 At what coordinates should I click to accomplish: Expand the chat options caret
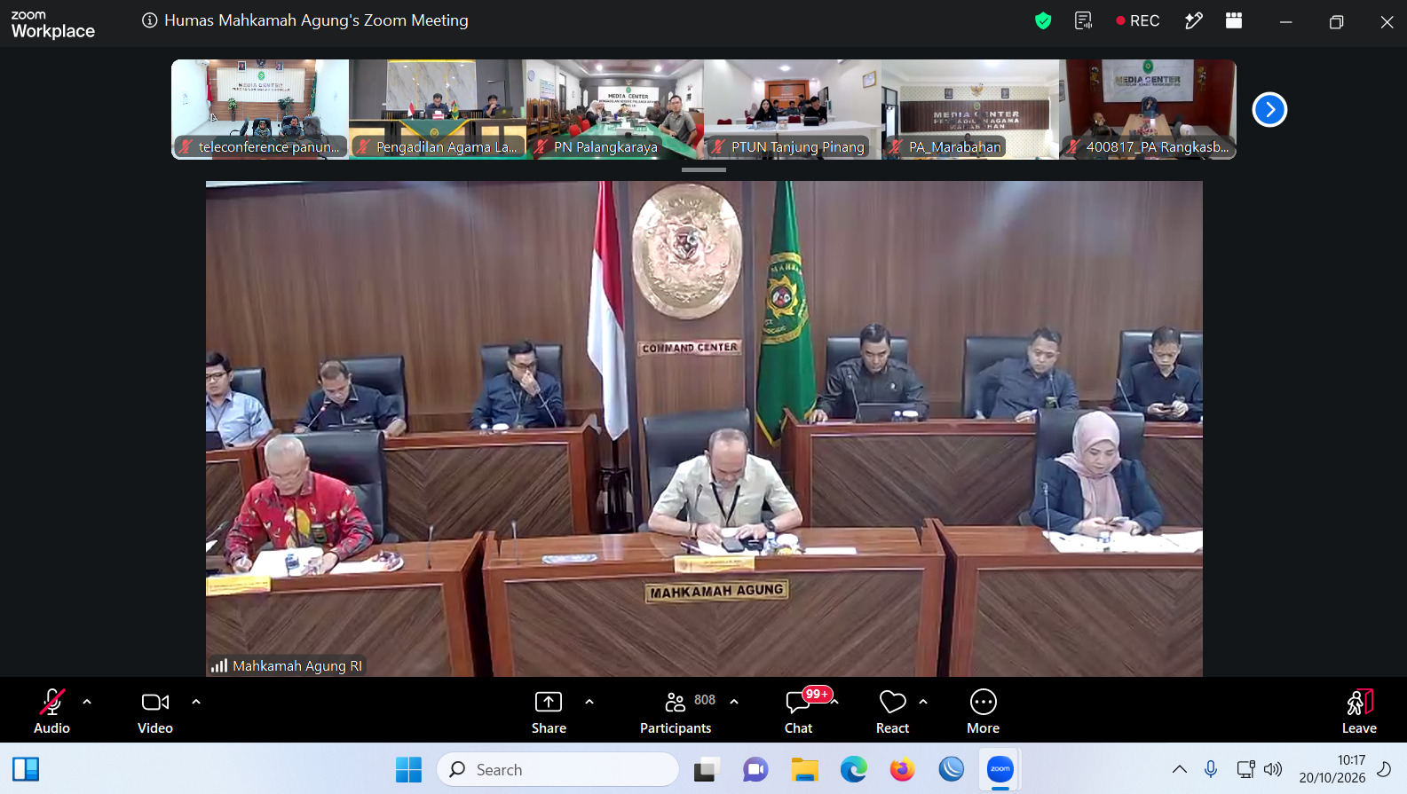[x=834, y=702]
